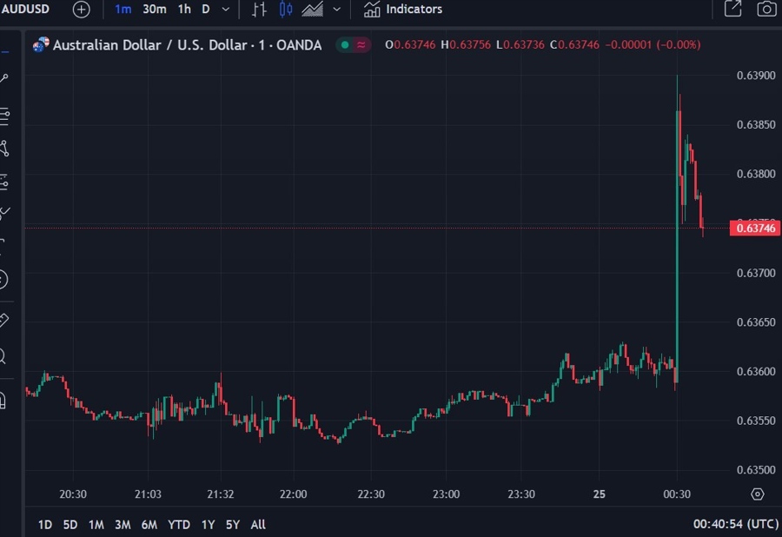This screenshot has width=782, height=537.
Task: Click the high value H0.63756
Action: click(x=466, y=45)
